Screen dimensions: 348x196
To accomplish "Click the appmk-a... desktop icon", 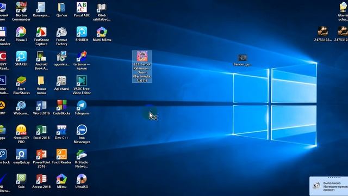I will coord(61,58).
